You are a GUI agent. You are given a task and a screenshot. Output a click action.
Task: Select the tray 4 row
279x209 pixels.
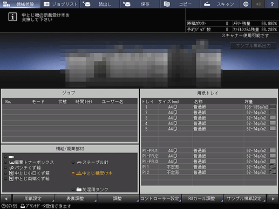click(x=209, y=123)
